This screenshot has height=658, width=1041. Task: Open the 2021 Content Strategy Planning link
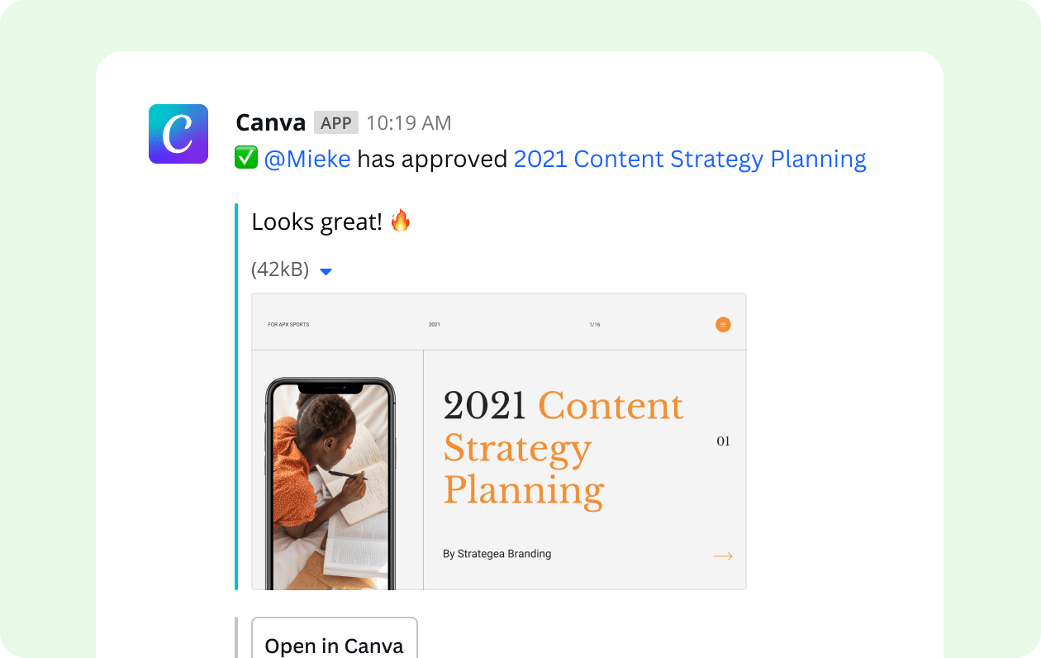(x=690, y=158)
